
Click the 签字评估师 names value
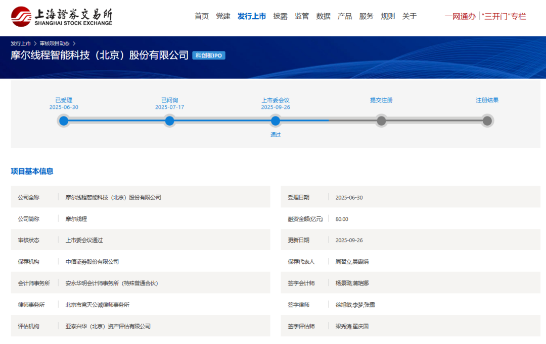point(352,326)
